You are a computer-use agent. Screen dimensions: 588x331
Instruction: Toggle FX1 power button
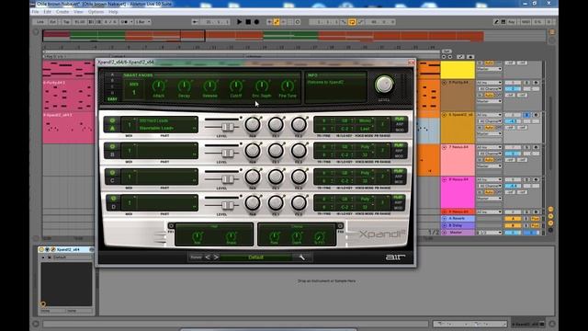pos(171,225)
